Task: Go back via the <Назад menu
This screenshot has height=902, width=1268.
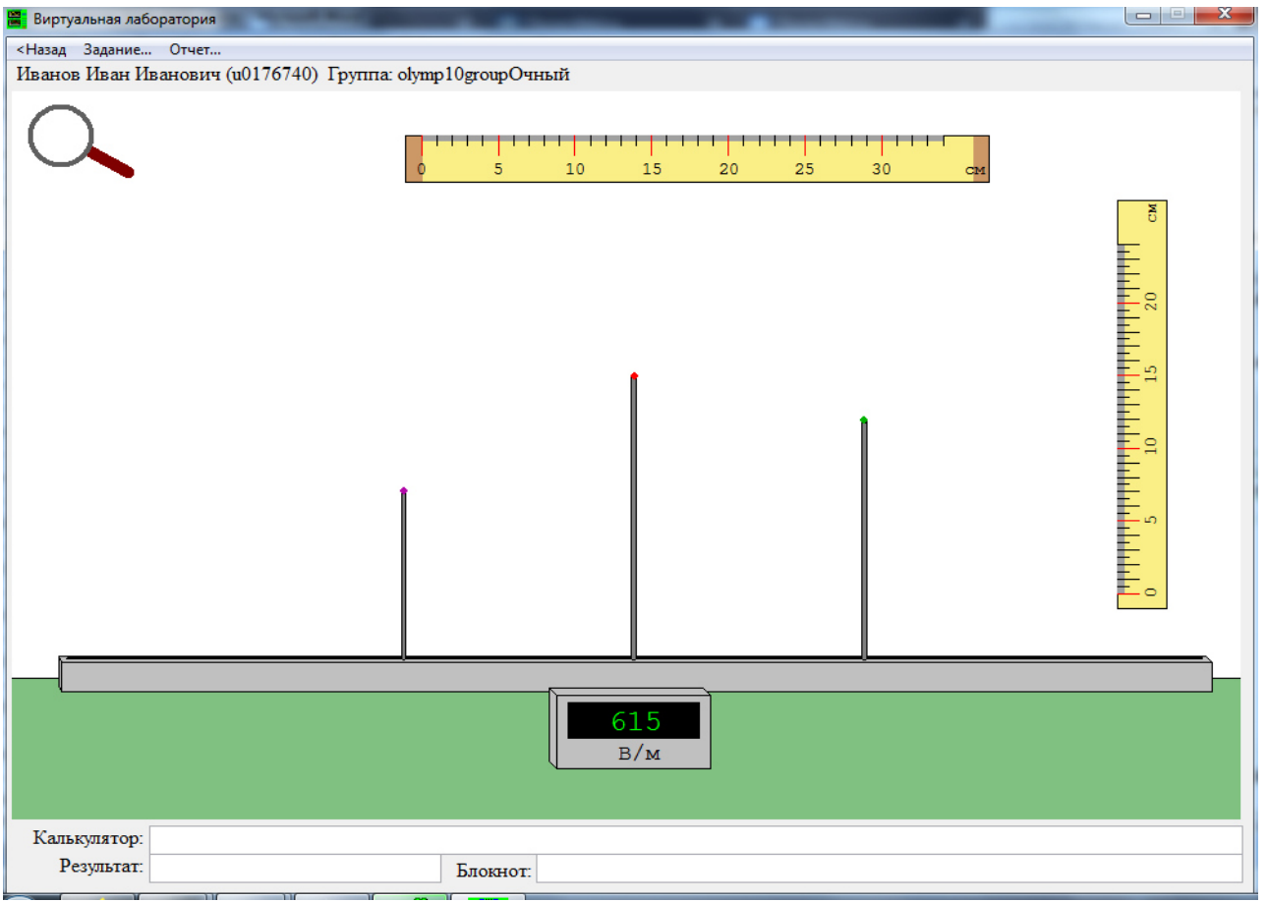Action: [x=41, y=49]
